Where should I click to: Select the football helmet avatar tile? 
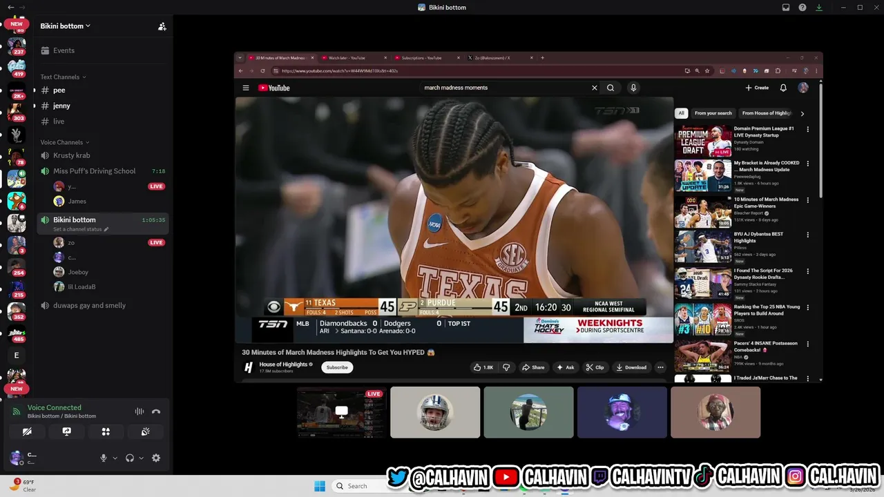click(x=435, y=412)
